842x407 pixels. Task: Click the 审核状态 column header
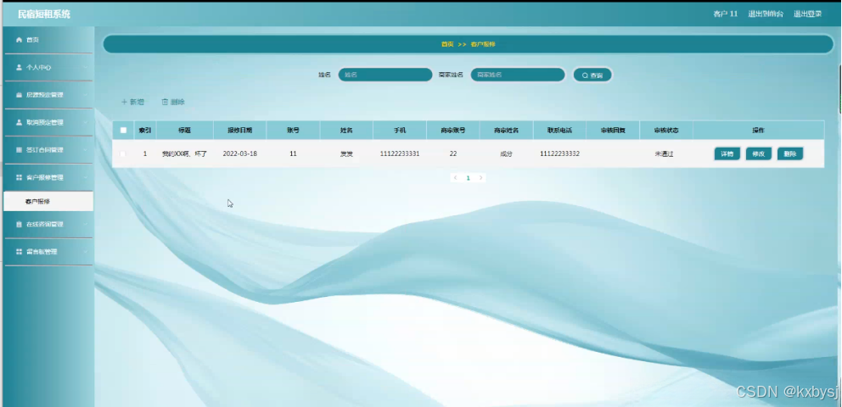(666, 131)
